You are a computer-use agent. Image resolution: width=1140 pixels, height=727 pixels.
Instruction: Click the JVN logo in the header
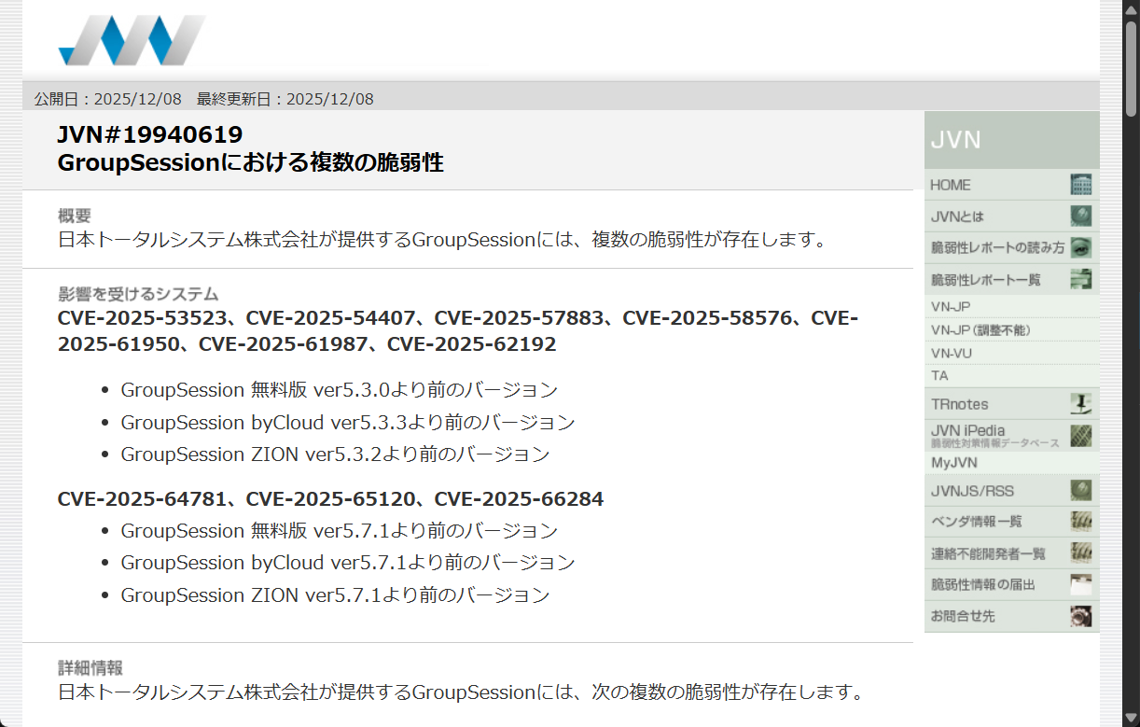pyautogui.click(x=132, y=40)
